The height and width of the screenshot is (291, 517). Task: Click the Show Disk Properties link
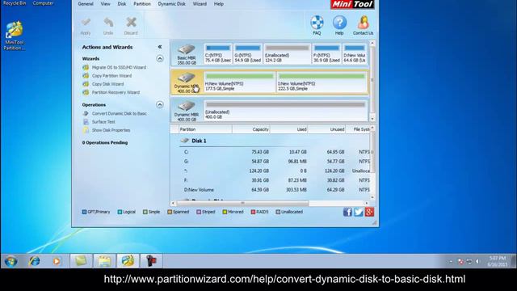(111, 130)
